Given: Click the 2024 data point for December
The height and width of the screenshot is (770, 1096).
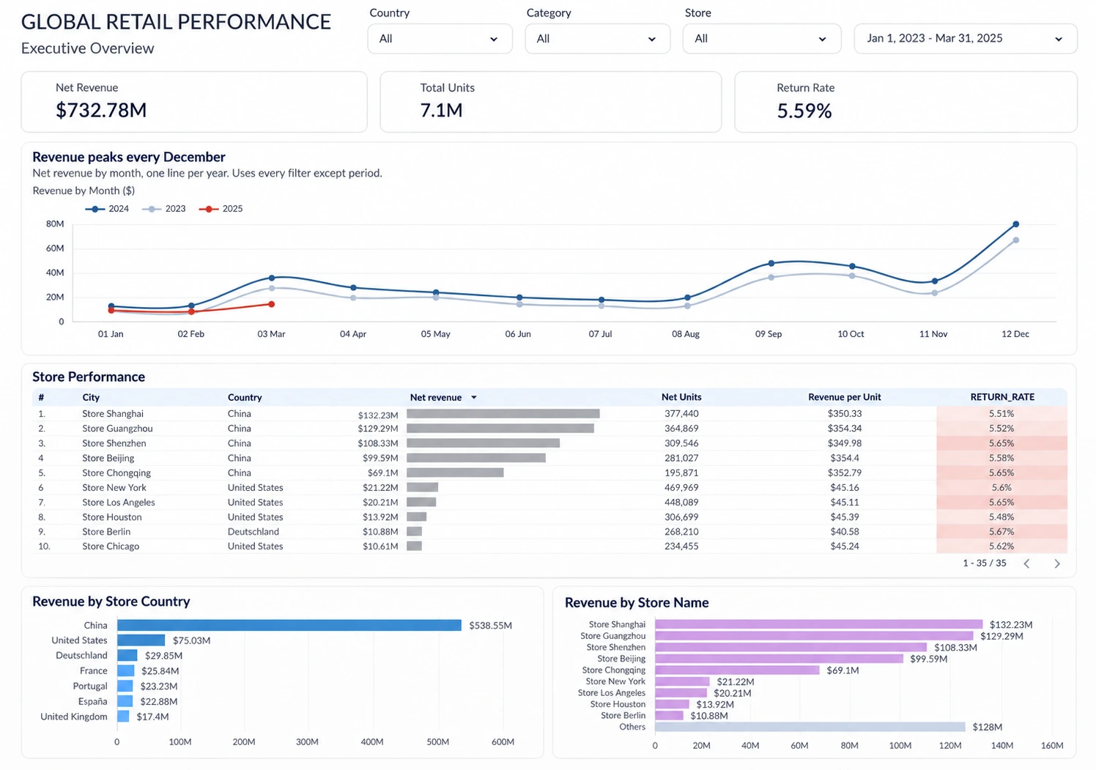Looking at the screenshot, I should click(1015, 224).
